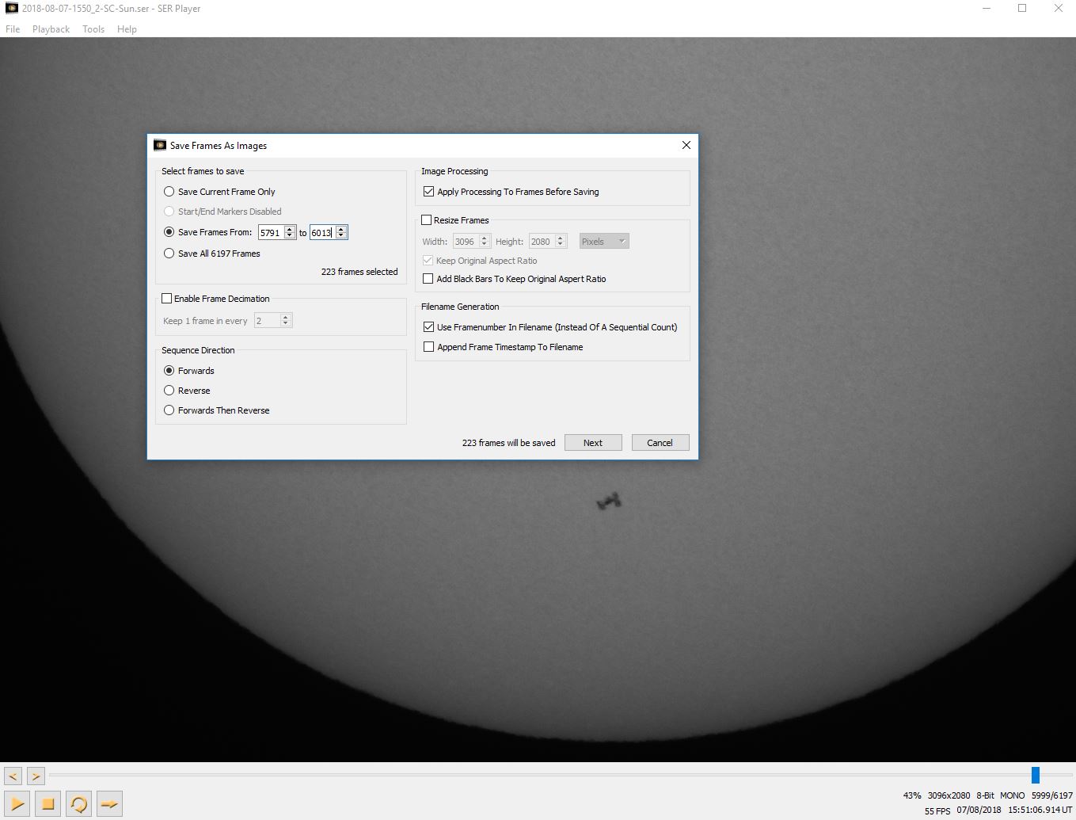Step back one frame with the < button

13,776
